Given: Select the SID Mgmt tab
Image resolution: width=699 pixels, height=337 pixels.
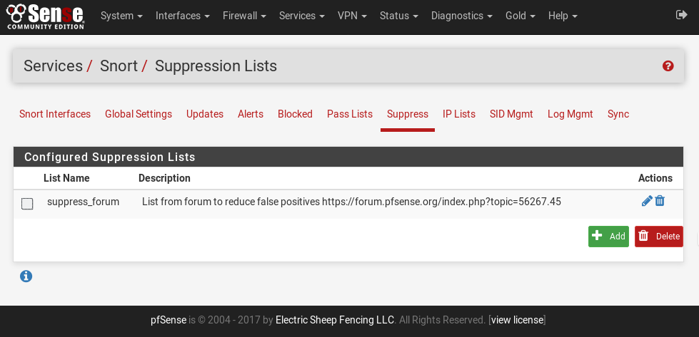Looking at the screenshot, I should [x=511, y=114].
